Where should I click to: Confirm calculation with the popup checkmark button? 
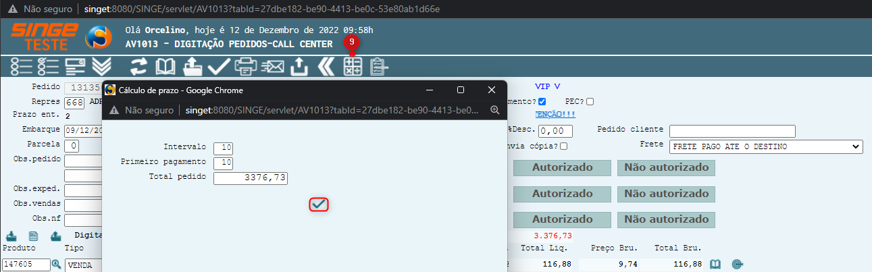(x=319, y=204)
